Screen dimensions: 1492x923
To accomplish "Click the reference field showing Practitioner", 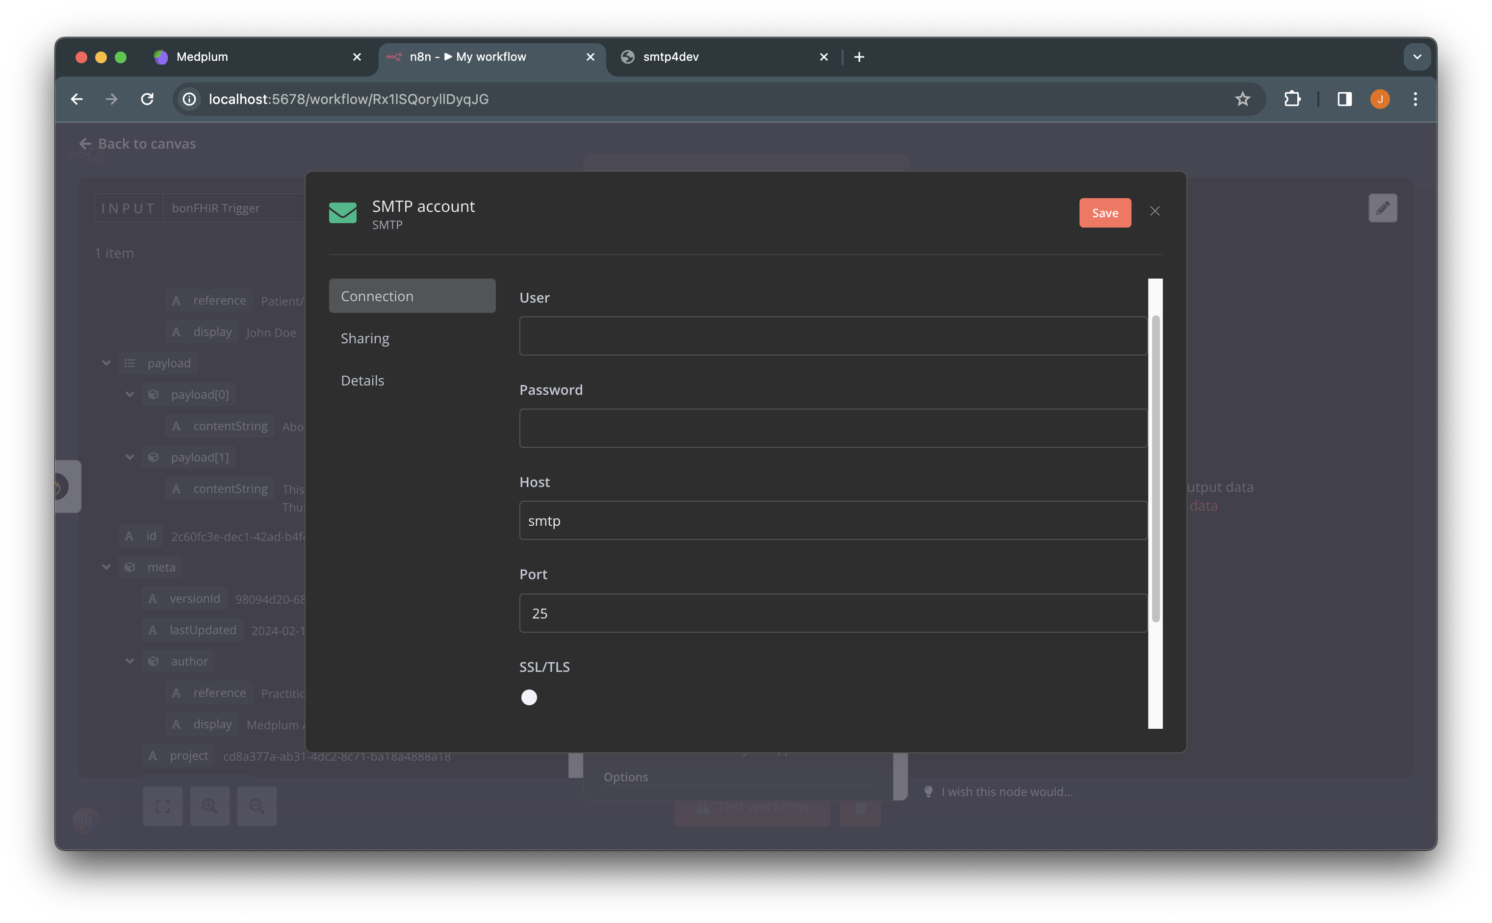I will (x=209, y=693).
